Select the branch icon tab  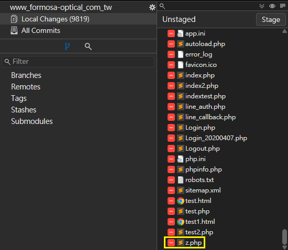point(68,47)
